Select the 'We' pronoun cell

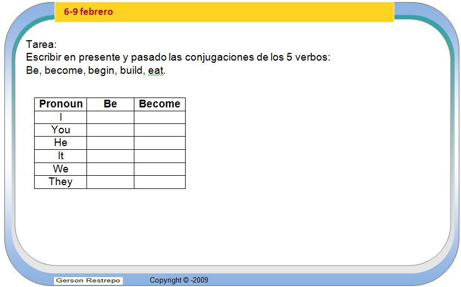61,169
